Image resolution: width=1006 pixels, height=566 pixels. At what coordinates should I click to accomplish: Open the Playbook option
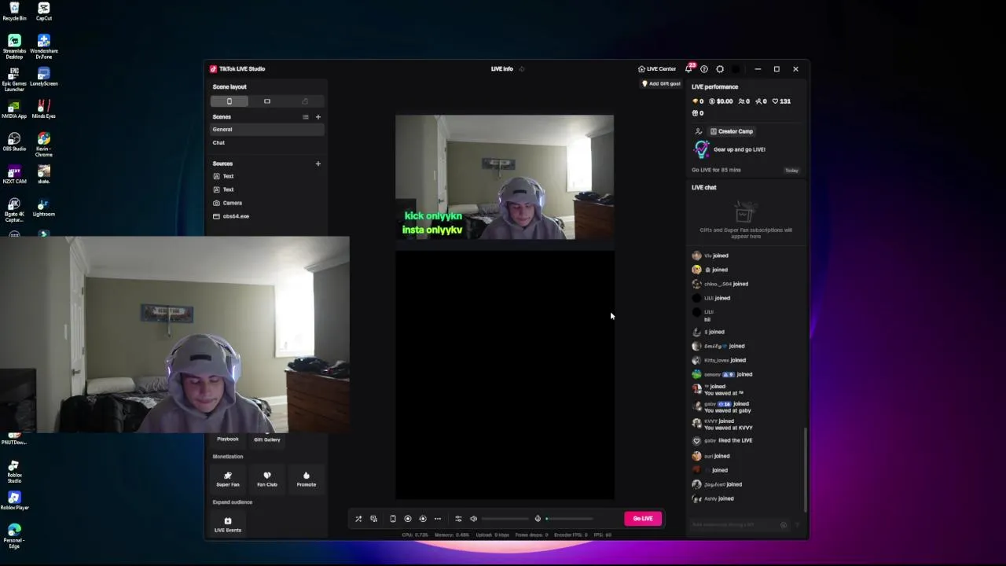click(228, 439)
